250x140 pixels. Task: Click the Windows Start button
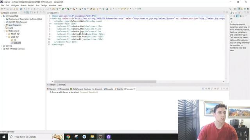point(4,136)
